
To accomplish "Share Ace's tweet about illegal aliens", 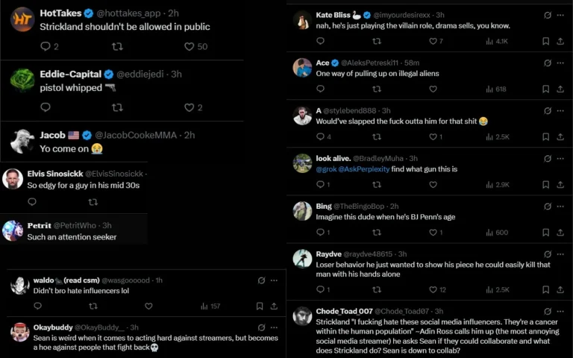I will [560, 89].
